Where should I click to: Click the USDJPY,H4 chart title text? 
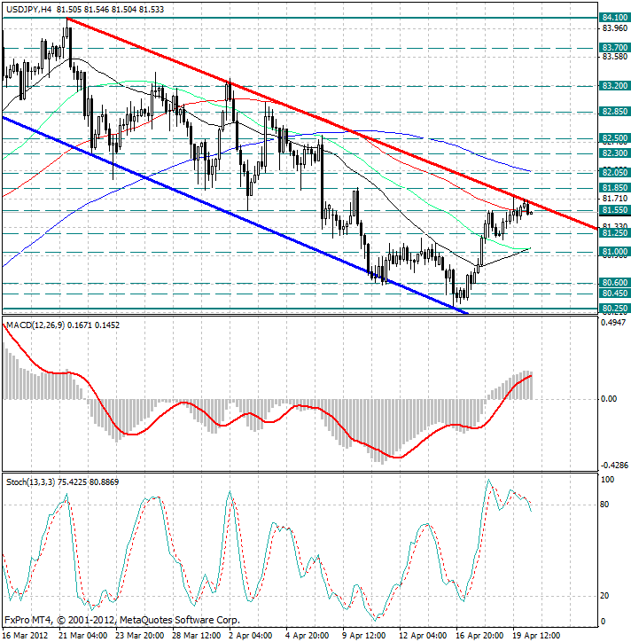pos(29,10)
